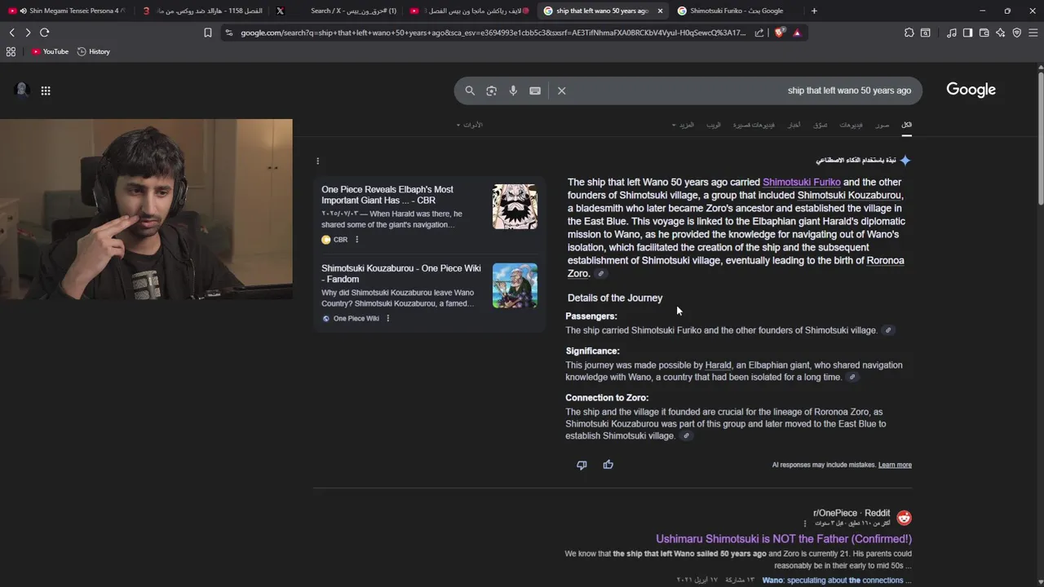Open the Shimotsuki Kouzaburou link in overview

click(849, 195)
